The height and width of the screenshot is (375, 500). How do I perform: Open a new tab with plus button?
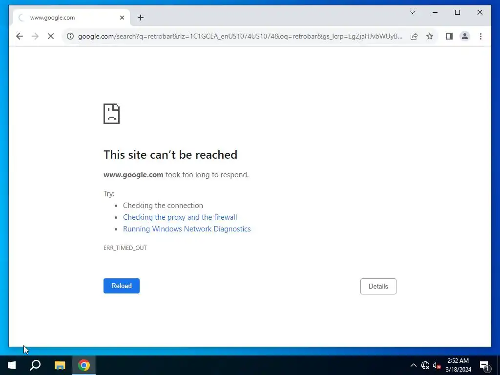coord(141,18)
